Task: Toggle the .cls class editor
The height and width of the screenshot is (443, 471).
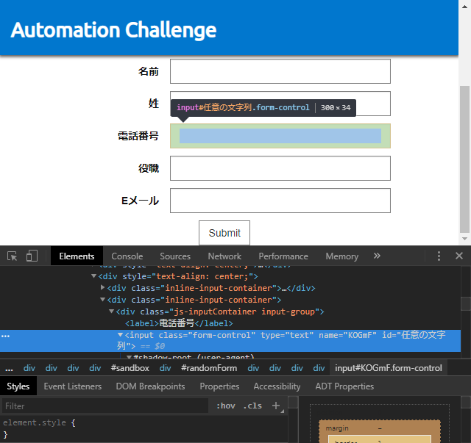Action: pyautogui.click(x=252, y=406)
